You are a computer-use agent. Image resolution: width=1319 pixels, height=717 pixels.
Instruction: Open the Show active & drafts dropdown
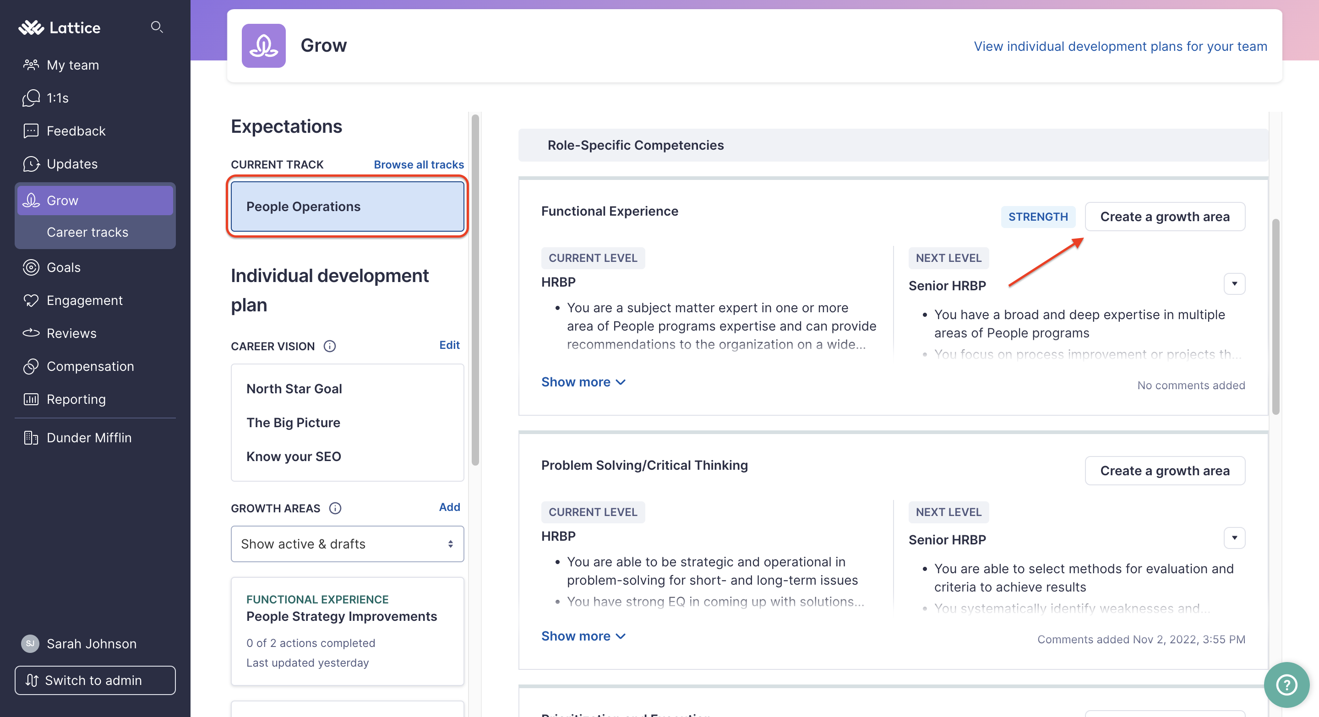347,543
